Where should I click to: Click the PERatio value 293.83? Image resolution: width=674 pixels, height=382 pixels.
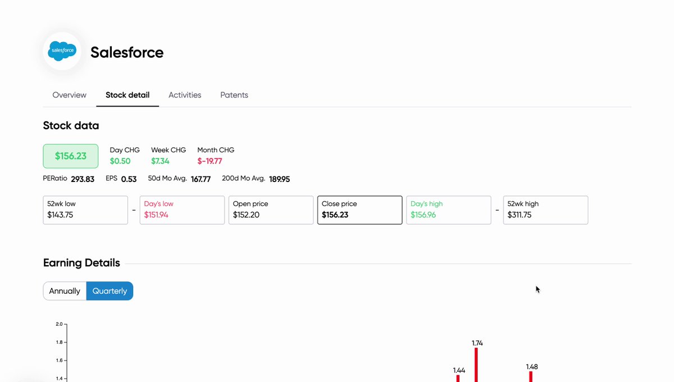click(83, 179)
